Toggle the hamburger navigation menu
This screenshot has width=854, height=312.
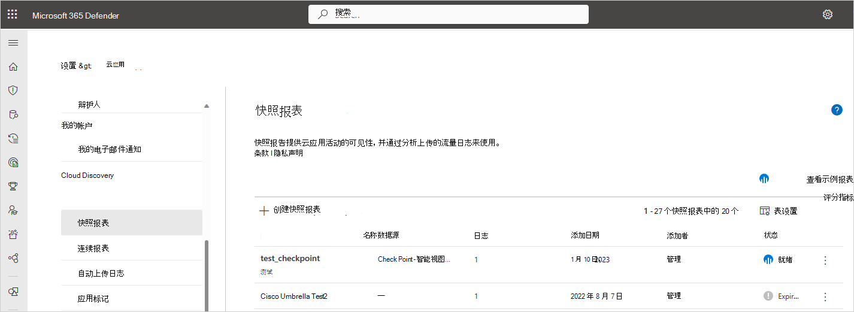click(13, 43)
